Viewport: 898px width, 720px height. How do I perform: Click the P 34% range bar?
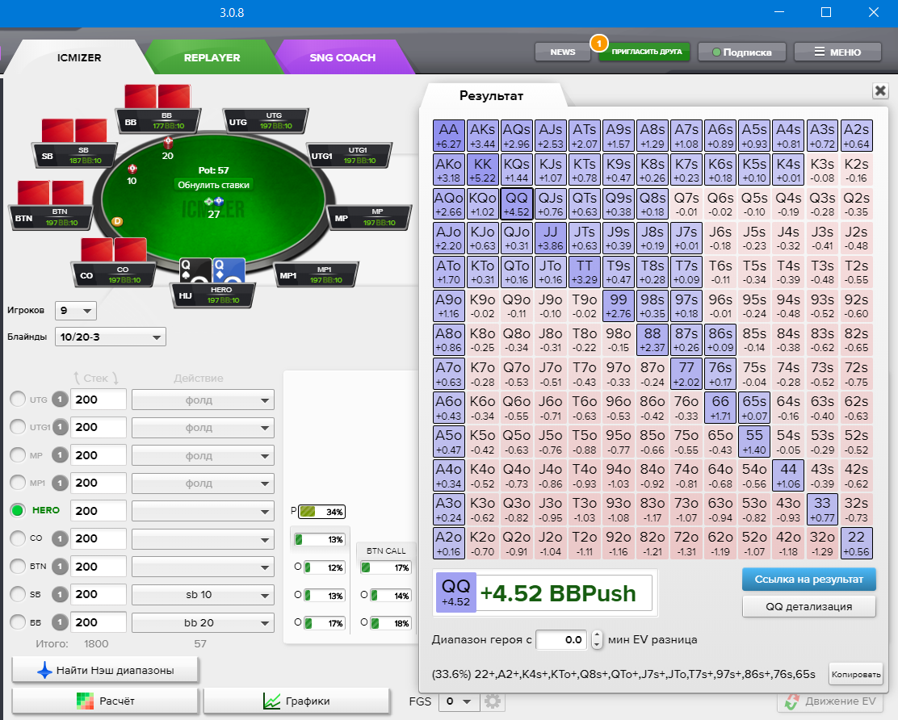pyautogui.click(x=321, y=512)
